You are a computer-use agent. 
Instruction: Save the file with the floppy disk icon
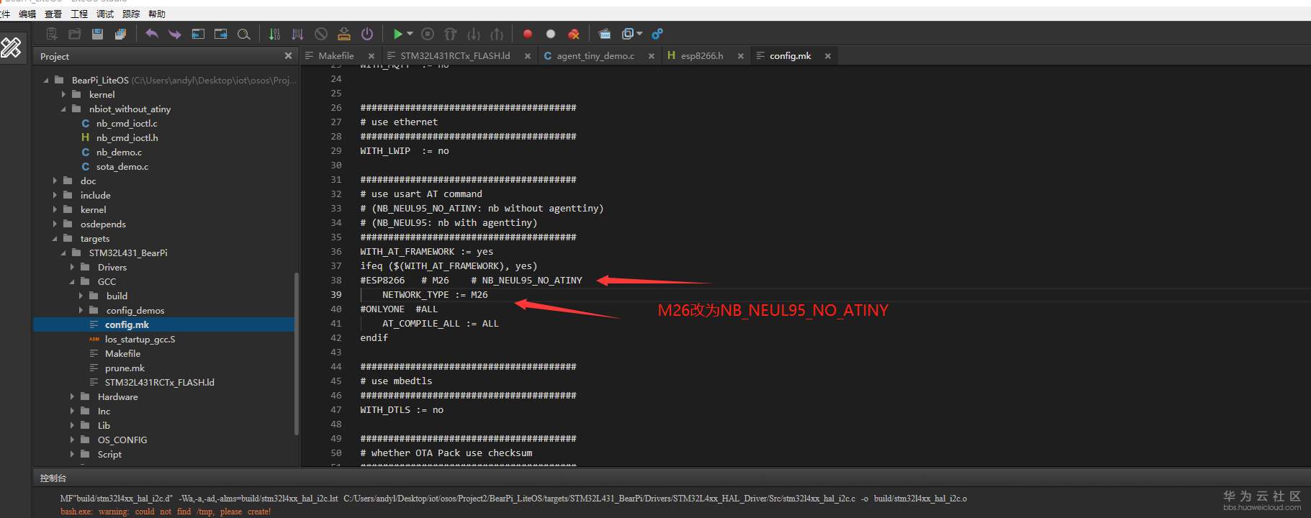click(x=97, y=34)
